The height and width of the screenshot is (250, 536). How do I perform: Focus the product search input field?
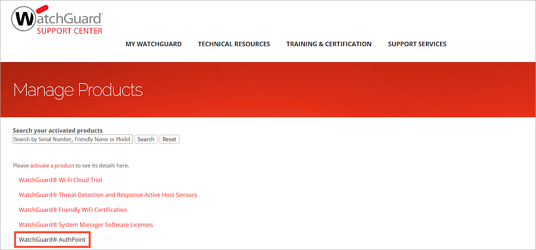point(73,139)
